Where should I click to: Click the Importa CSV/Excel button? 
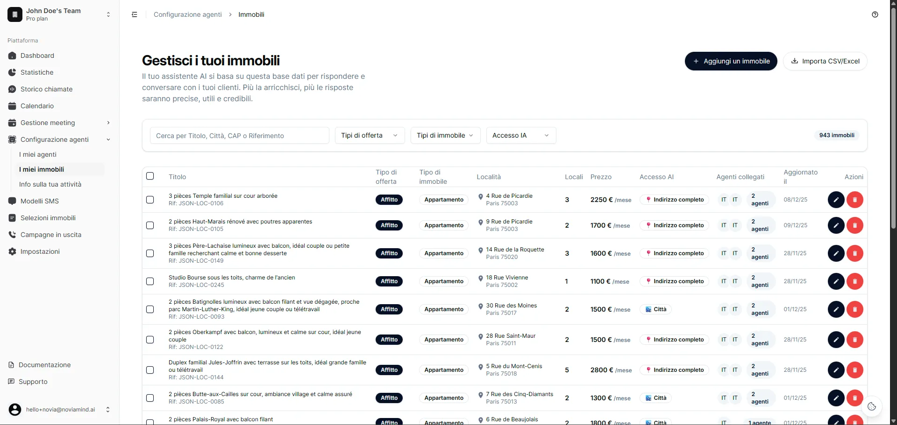point(825,61)
